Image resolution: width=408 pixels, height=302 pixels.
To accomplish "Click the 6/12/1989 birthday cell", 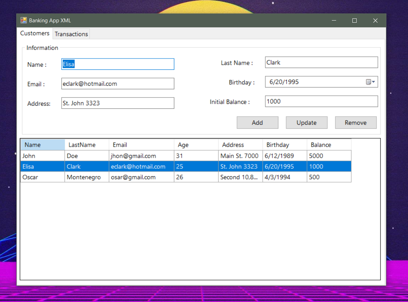I will click(285, 156).
